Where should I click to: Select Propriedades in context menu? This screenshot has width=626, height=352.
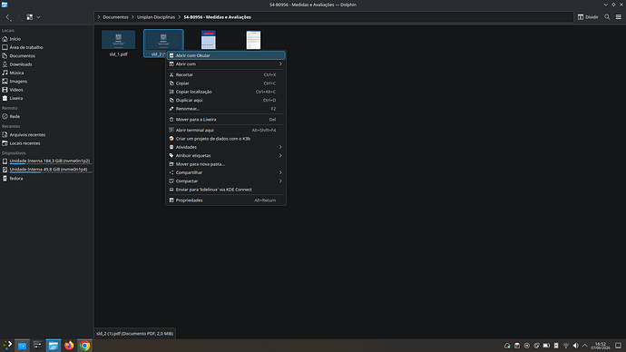pyautogui.click(x=226, y=200)
